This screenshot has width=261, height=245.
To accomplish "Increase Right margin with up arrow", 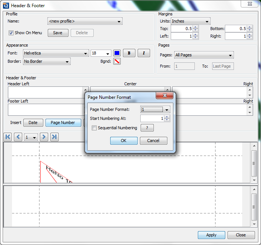I will 249,35.
